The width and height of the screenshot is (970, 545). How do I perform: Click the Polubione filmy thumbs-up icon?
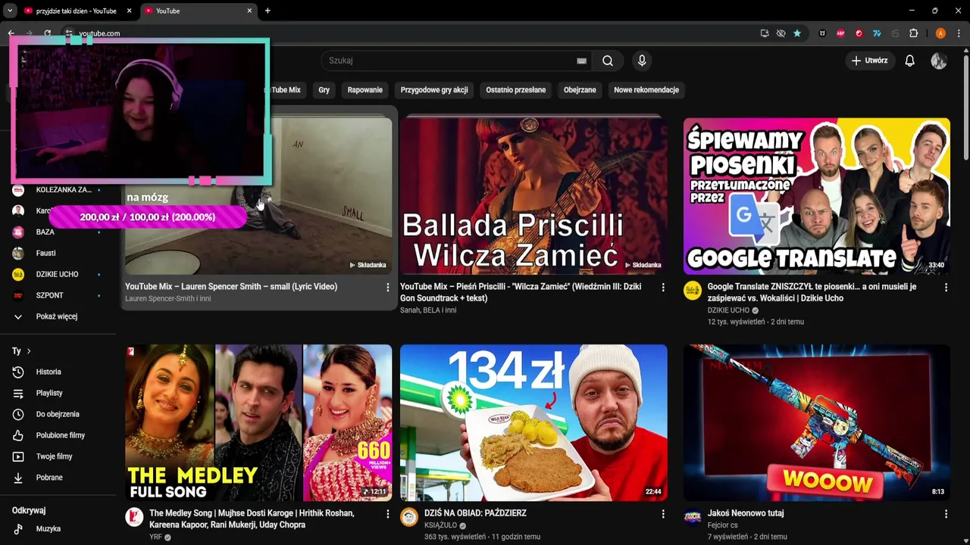18,435
